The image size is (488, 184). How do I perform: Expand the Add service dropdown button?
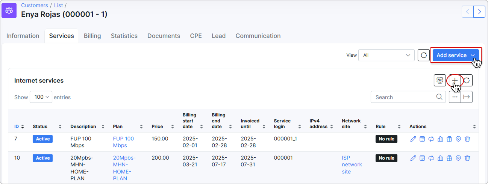pyautogui.click(x=456, y=55)
